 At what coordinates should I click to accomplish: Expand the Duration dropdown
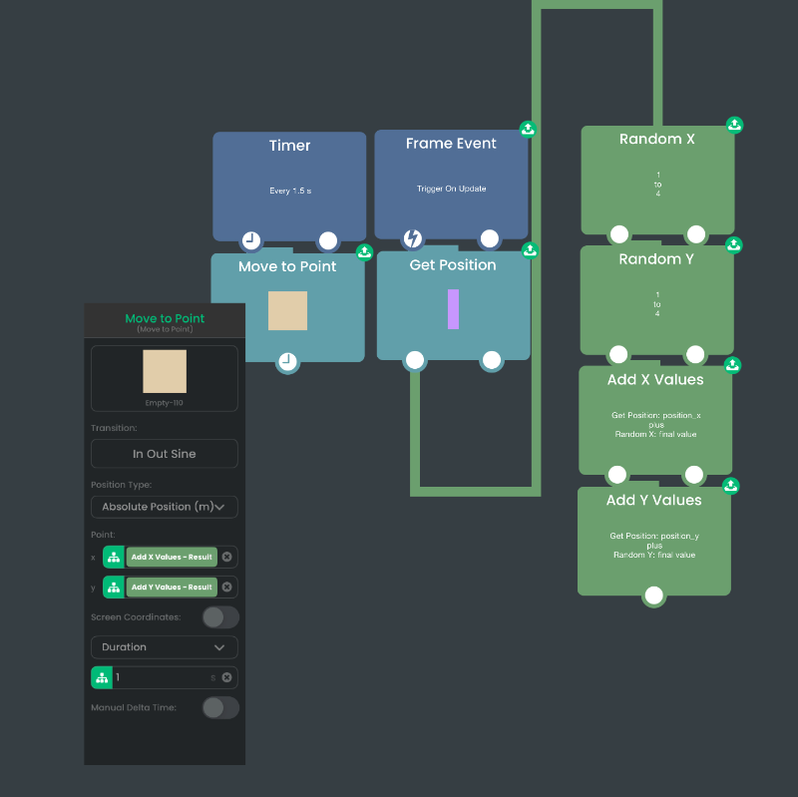(165, 647)
